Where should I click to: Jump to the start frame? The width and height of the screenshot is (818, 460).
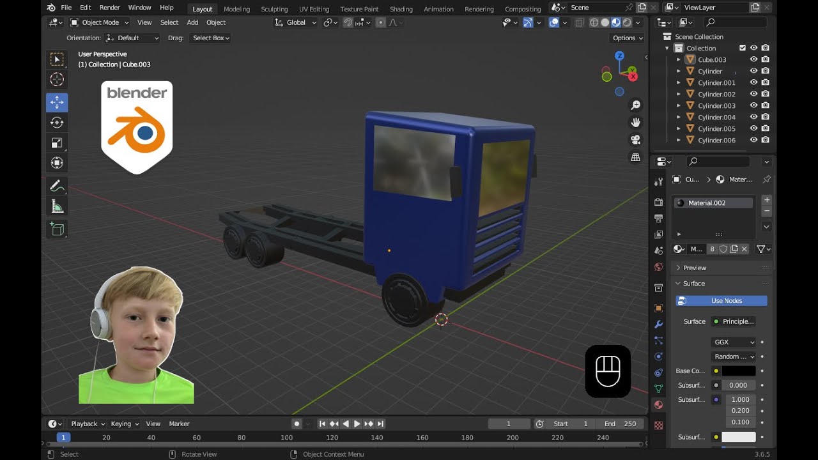(323, 424)
